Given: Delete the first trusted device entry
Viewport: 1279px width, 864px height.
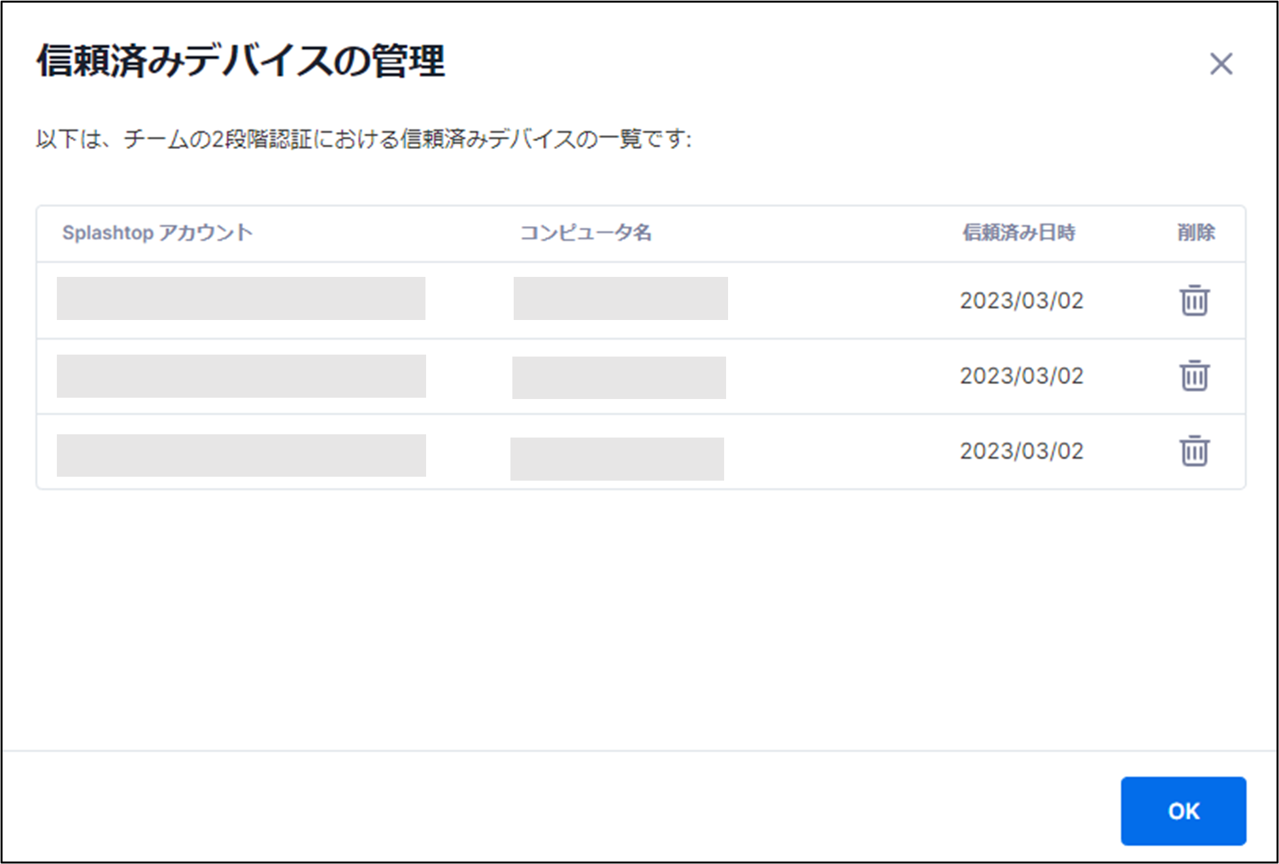Looking at the screenshot, I should (x=1194, y=300).
